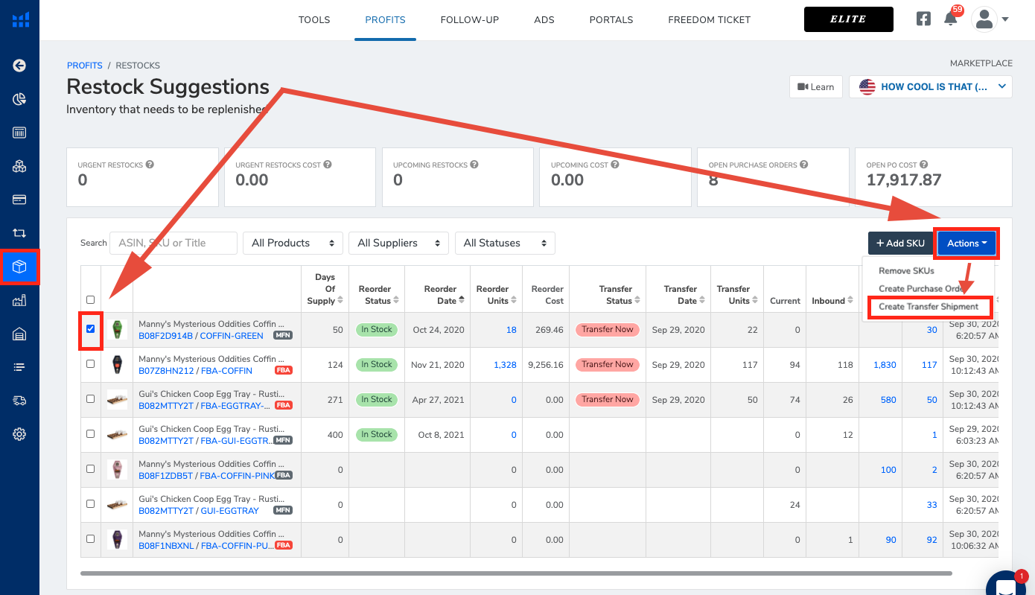Expand the All Suppliers dropdown
This screenshot has height=595, width=1035.
(x=398, y=243)
